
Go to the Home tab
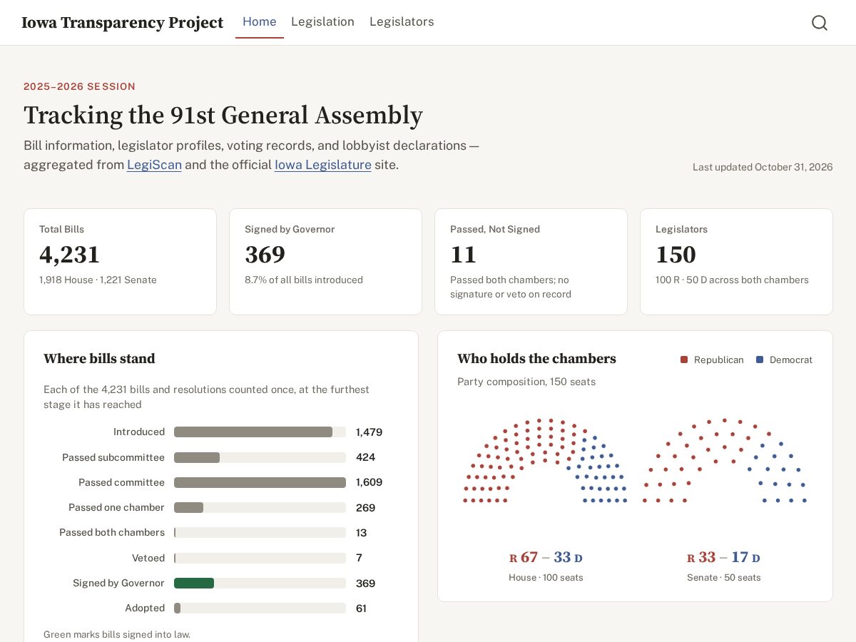[260, 22]
